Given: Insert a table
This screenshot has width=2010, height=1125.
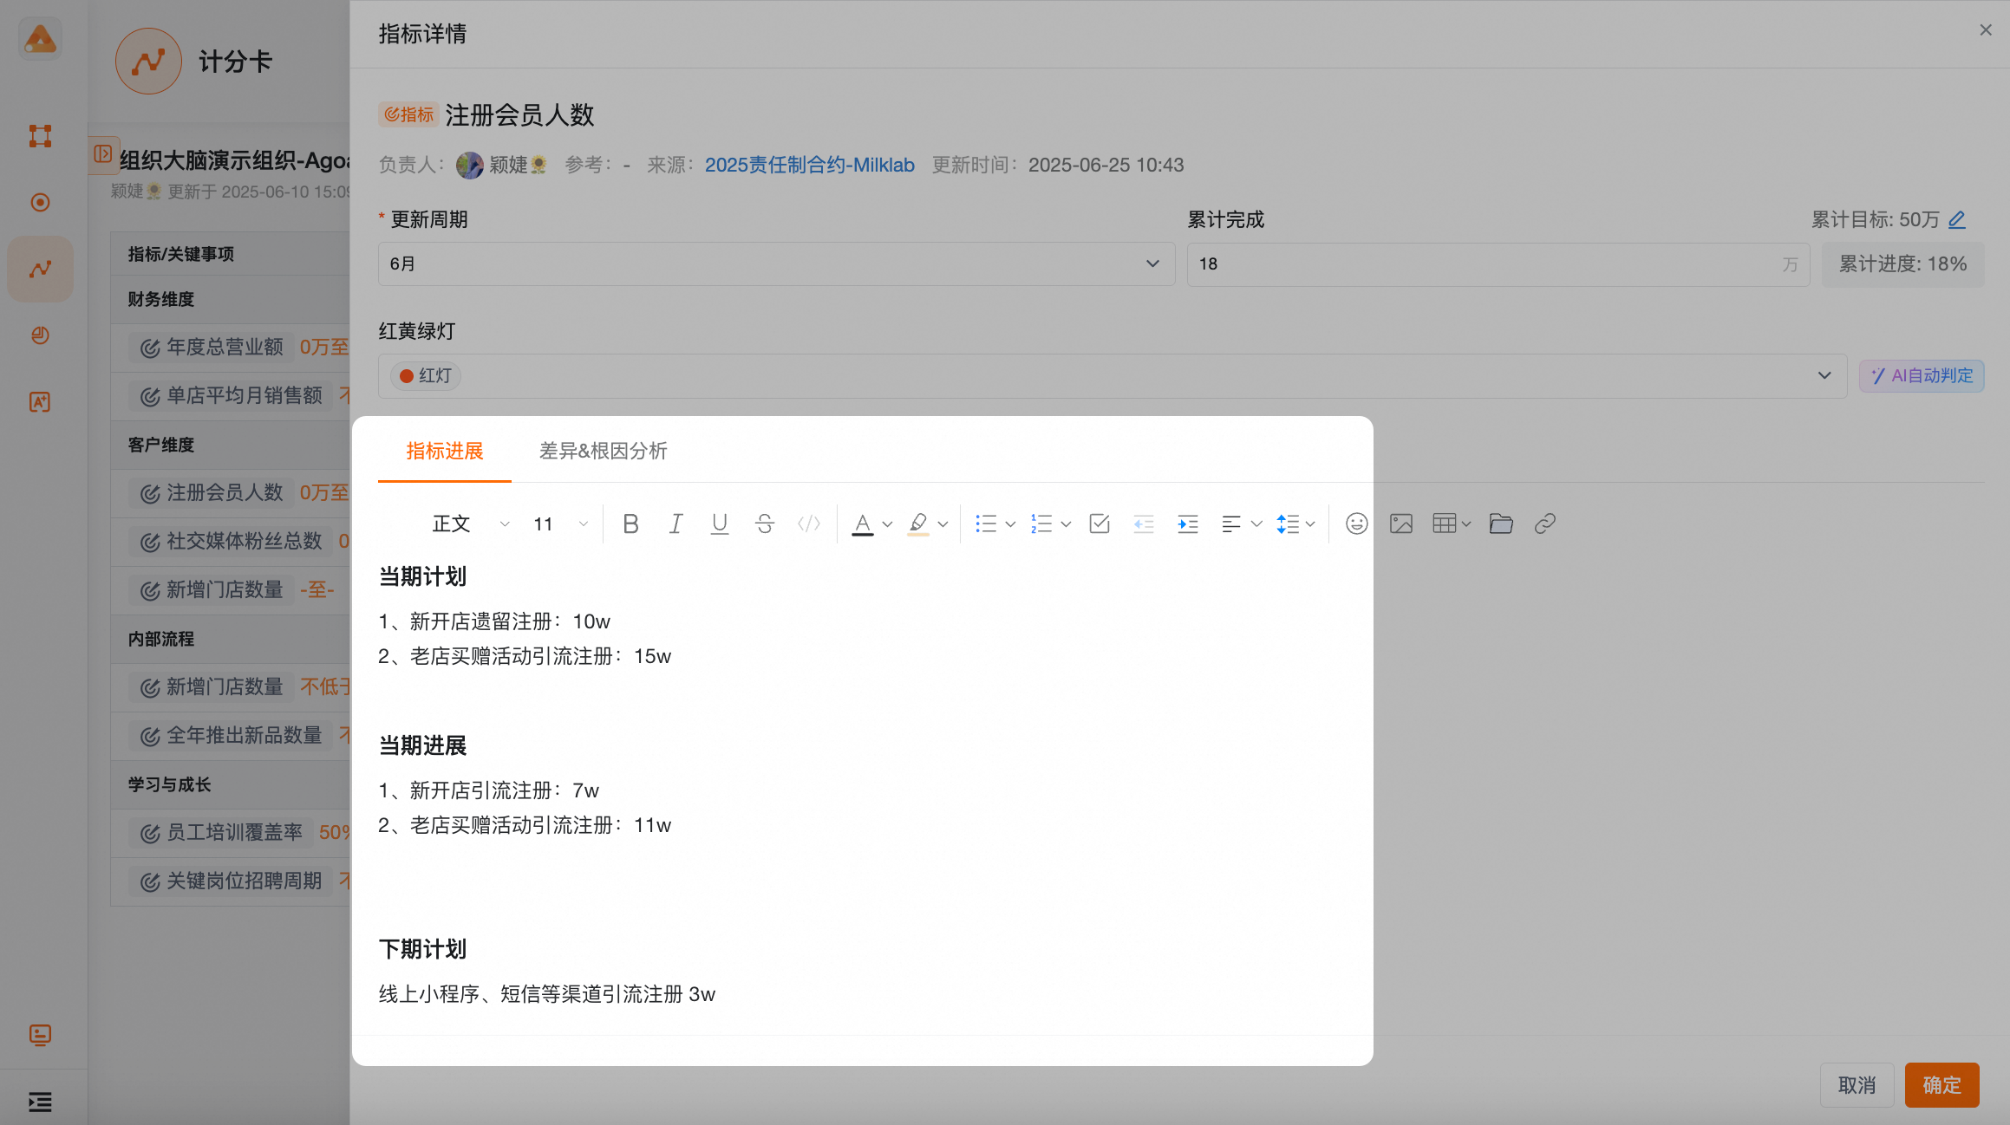Looking at the screenshot, I should (1445, 523).
